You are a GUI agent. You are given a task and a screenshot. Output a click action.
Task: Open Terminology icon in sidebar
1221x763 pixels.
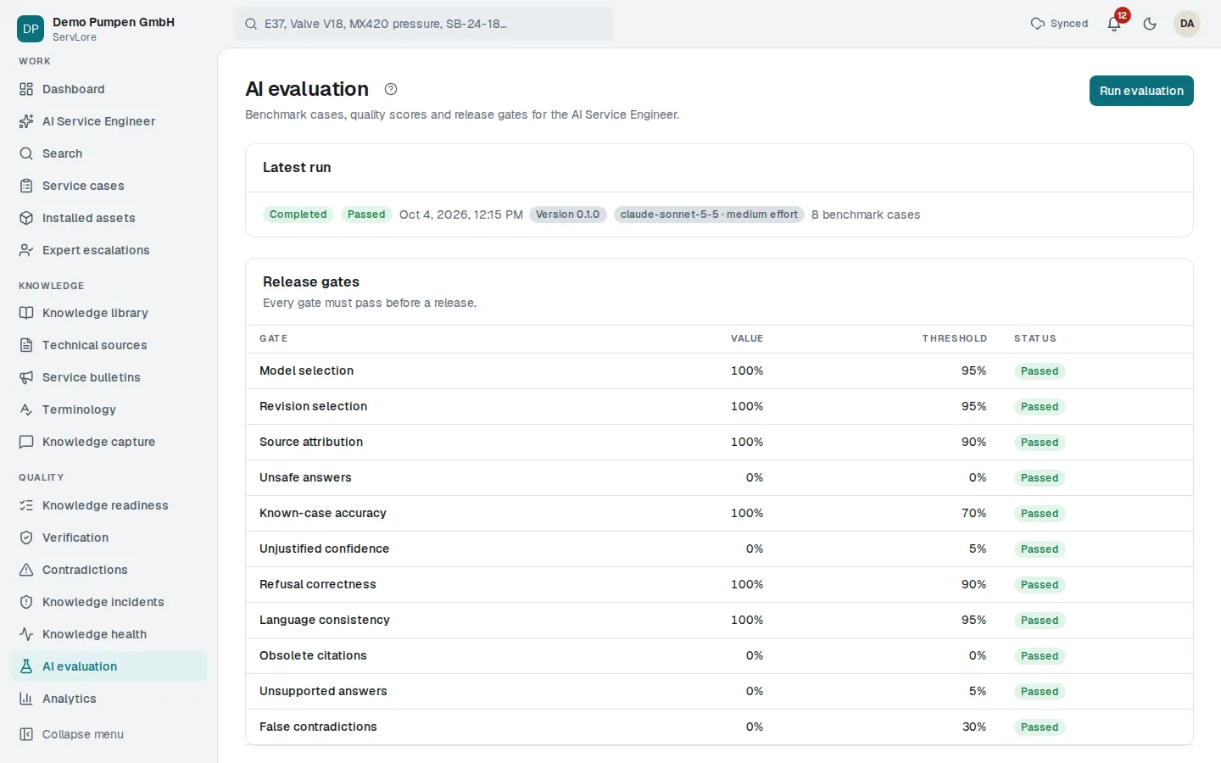pos(26,409)
